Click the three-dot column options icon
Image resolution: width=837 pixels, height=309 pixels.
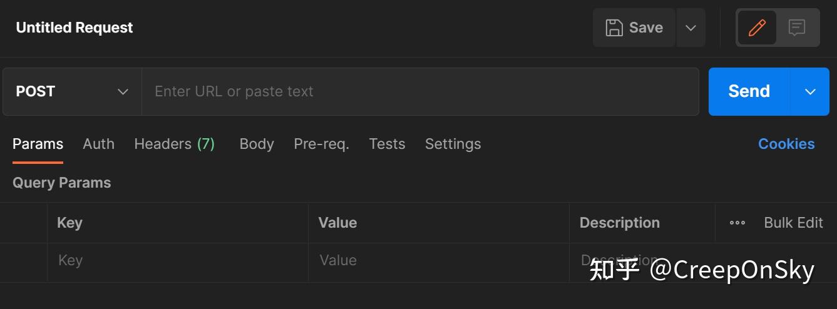pos(737,223)
